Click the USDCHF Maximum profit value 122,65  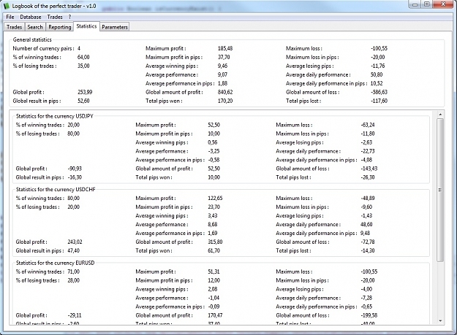pos(215,199)
